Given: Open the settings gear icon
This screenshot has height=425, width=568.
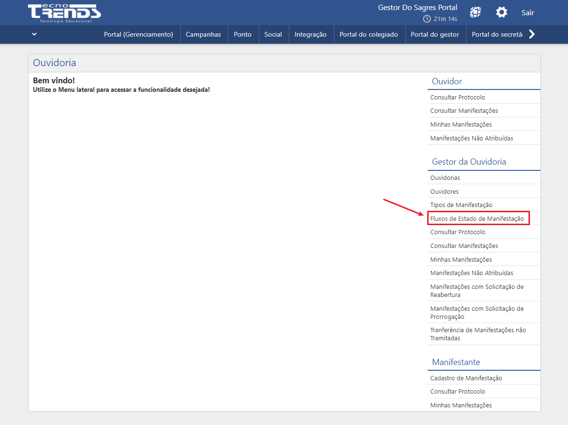Looking at the screenshot, I should [x=501, y=12].
